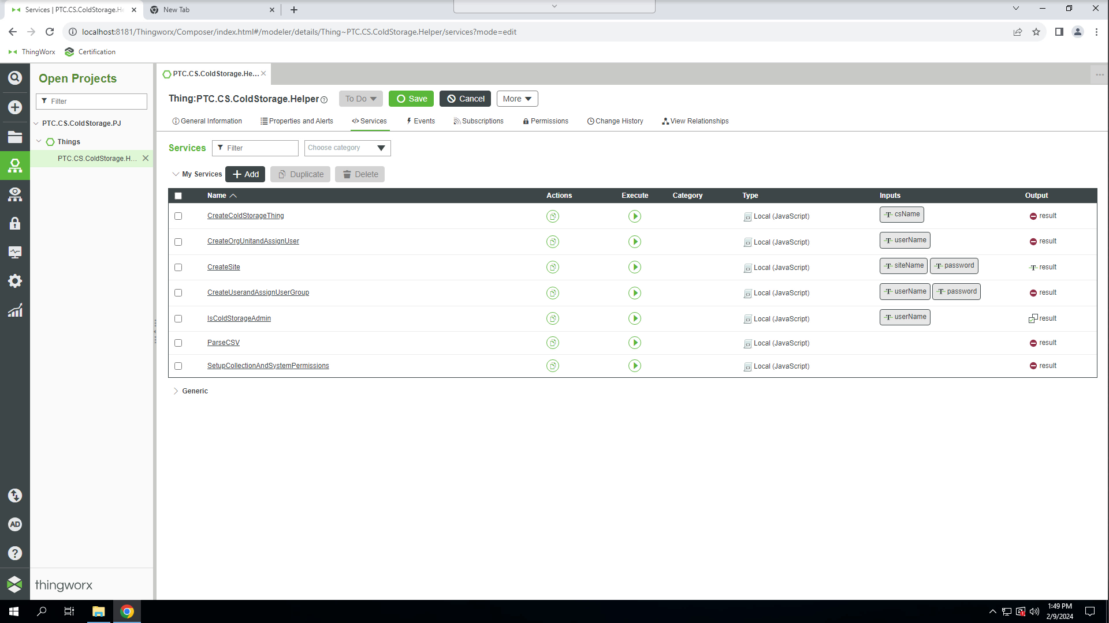
Task: Expand the Generic services section
Action: tap(176, 391)
